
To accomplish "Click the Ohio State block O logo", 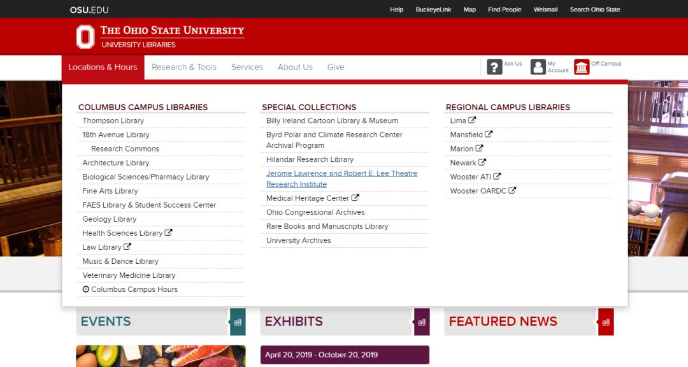I will [85, 36].
